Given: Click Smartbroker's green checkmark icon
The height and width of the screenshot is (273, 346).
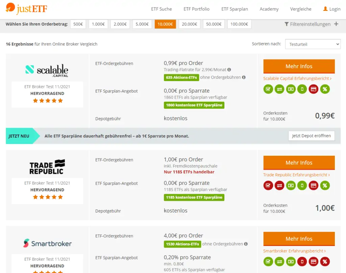Looking at the screenshot, I should 268,262.
